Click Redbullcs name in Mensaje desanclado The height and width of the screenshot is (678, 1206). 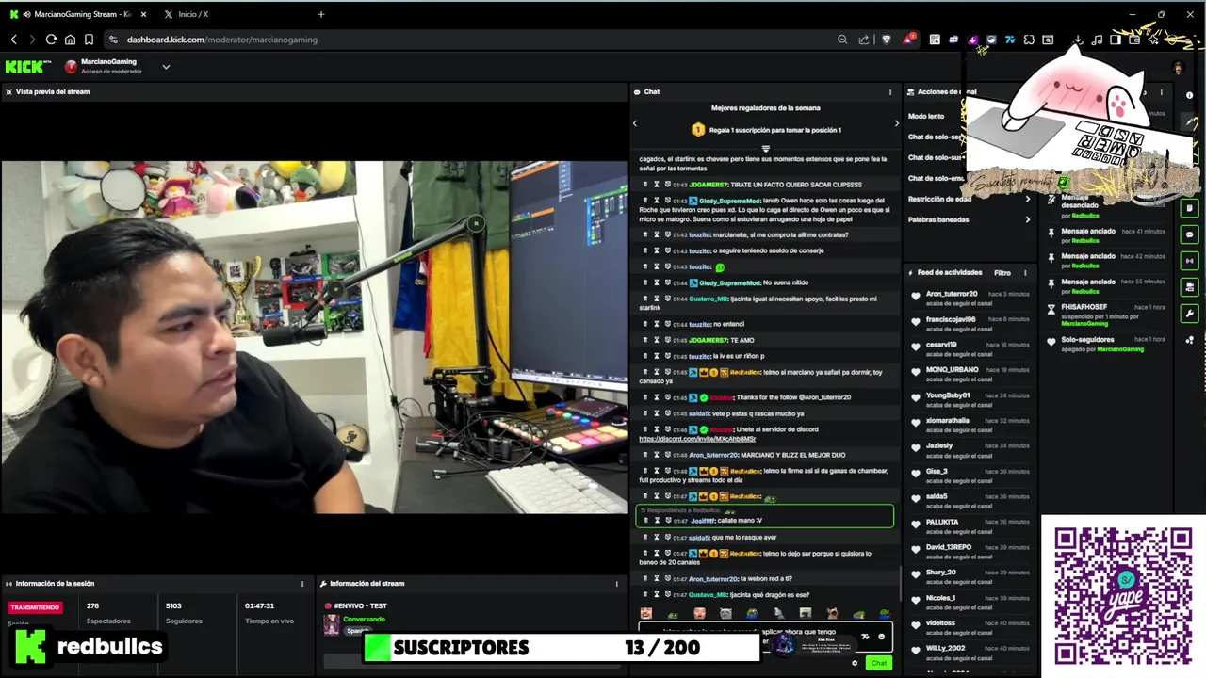pyautogui.click(x=1085, y=215)
